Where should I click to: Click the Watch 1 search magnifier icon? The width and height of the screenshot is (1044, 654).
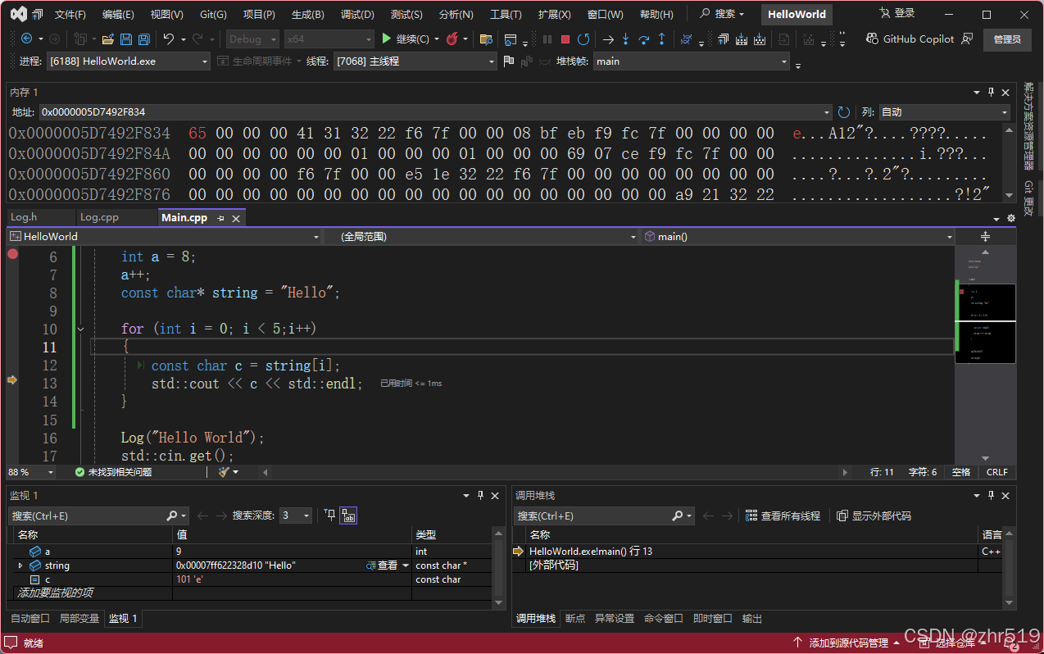(171, 515)
